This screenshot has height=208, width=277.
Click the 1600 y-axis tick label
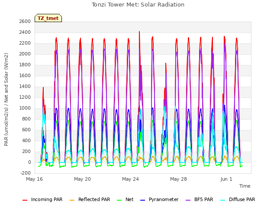pos(25,76)
